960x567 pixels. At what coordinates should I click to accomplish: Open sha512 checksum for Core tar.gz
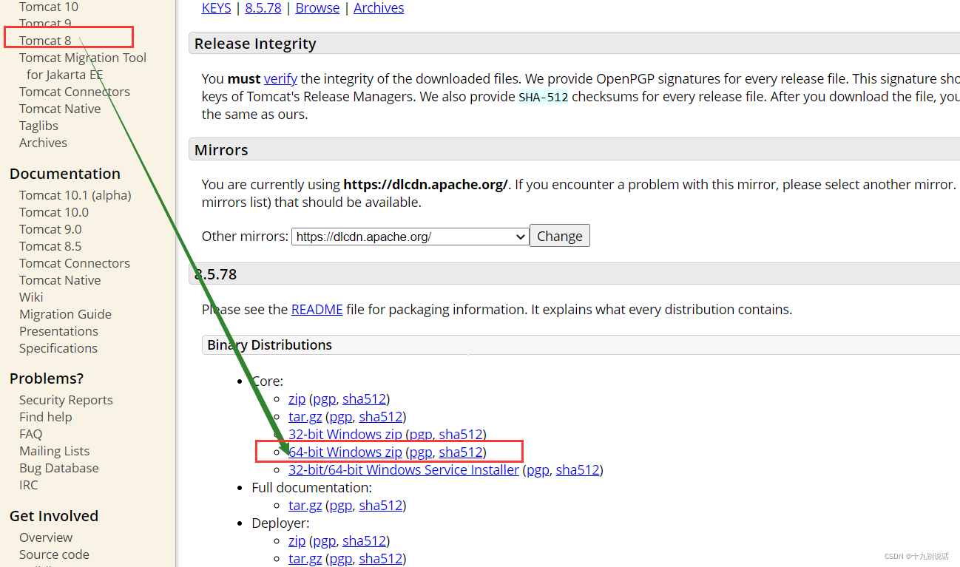click(x=380, y=417)
